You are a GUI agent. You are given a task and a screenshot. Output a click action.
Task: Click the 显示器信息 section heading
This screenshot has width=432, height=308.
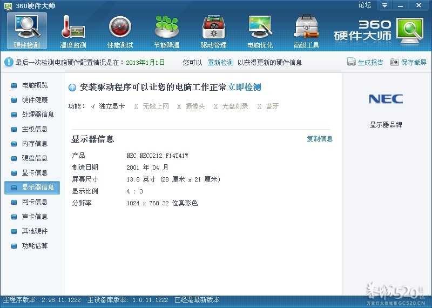coord(93,139)
